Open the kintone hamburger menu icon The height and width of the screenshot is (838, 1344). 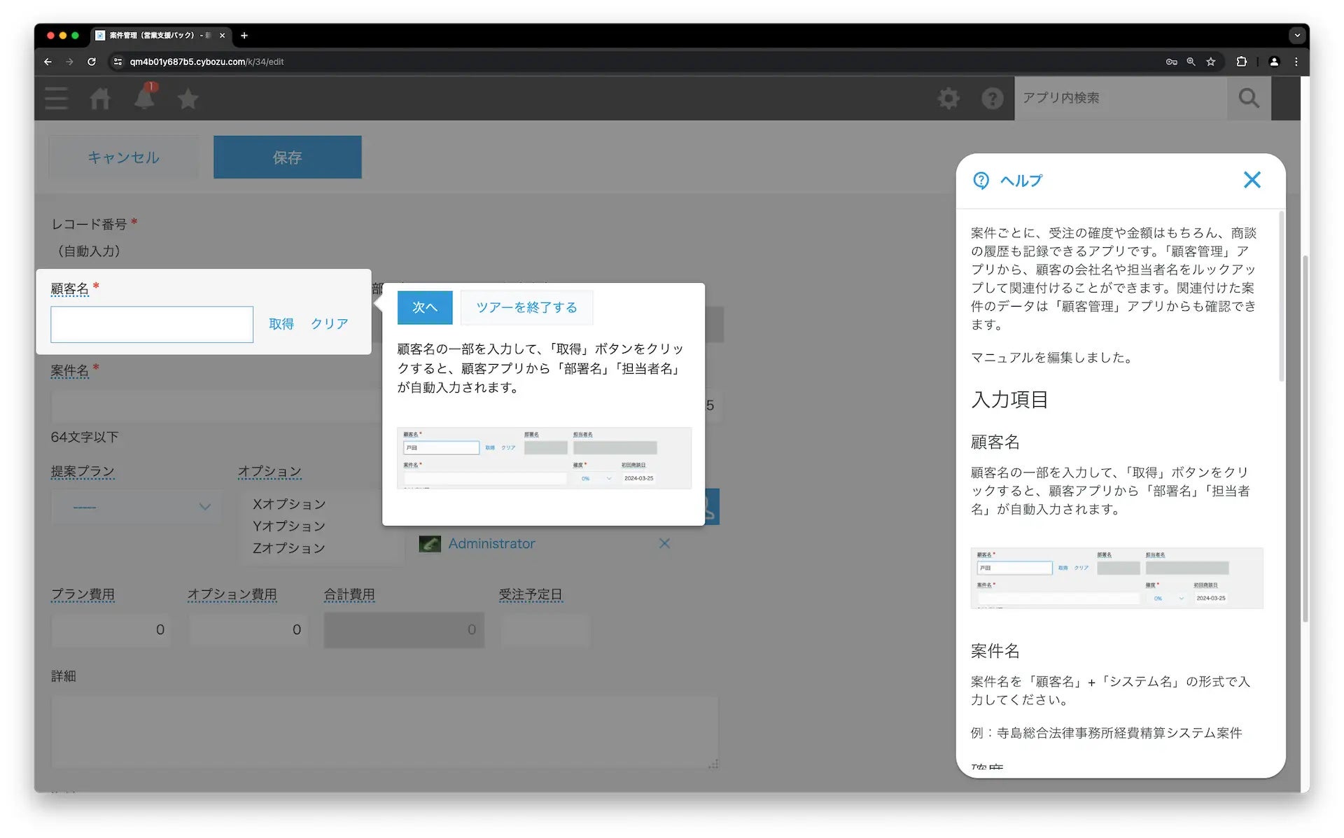pos(57,99)
